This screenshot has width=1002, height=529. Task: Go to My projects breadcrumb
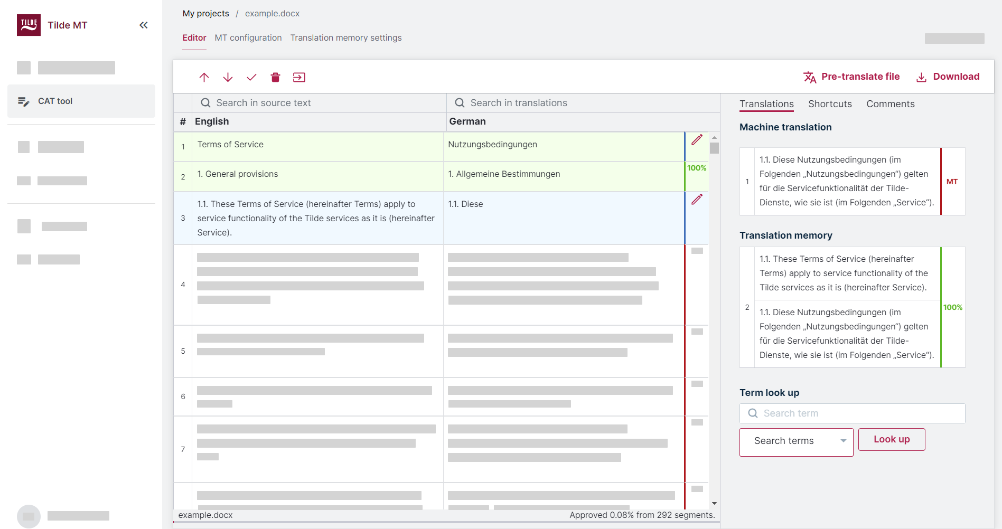(205, 13)
